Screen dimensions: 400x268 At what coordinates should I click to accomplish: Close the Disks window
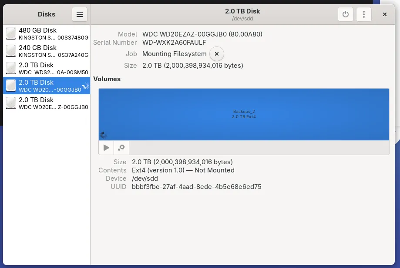click(385, 14)
